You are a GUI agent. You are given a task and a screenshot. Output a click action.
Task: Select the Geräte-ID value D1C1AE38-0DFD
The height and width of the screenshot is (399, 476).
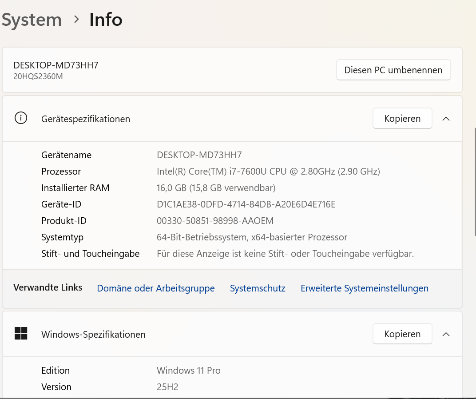click(246, 204)
